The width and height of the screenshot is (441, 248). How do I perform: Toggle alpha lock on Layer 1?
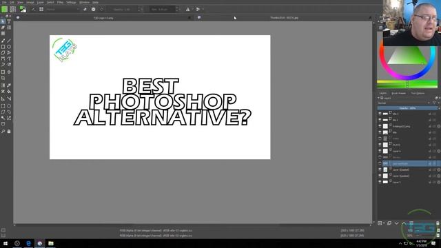click(438, 182)
